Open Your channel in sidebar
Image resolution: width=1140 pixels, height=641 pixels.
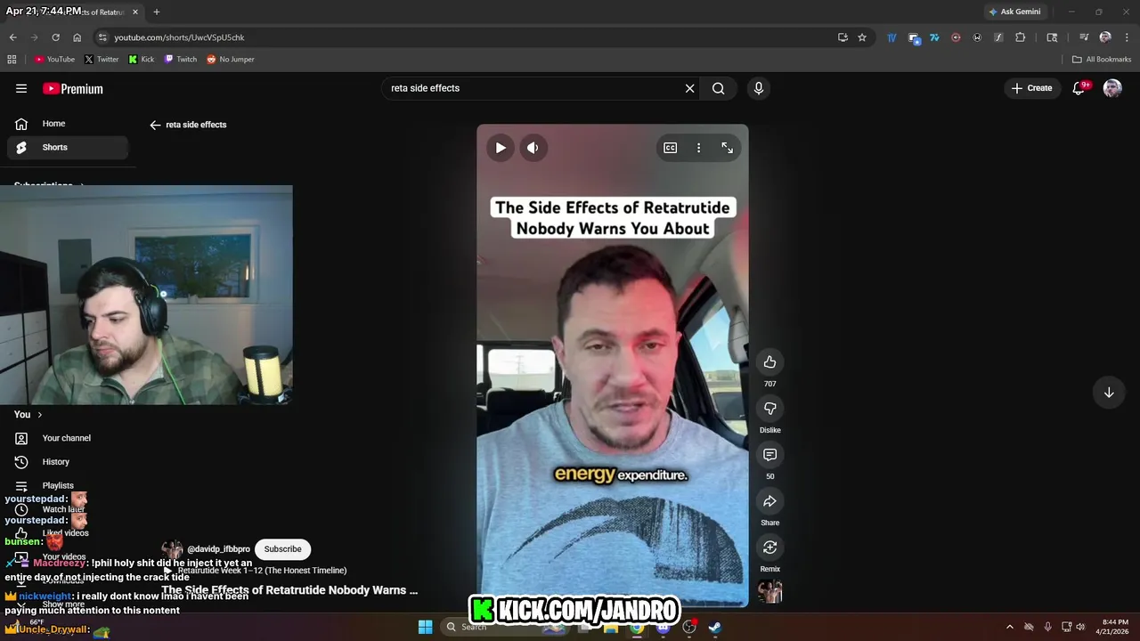[67, 438]
